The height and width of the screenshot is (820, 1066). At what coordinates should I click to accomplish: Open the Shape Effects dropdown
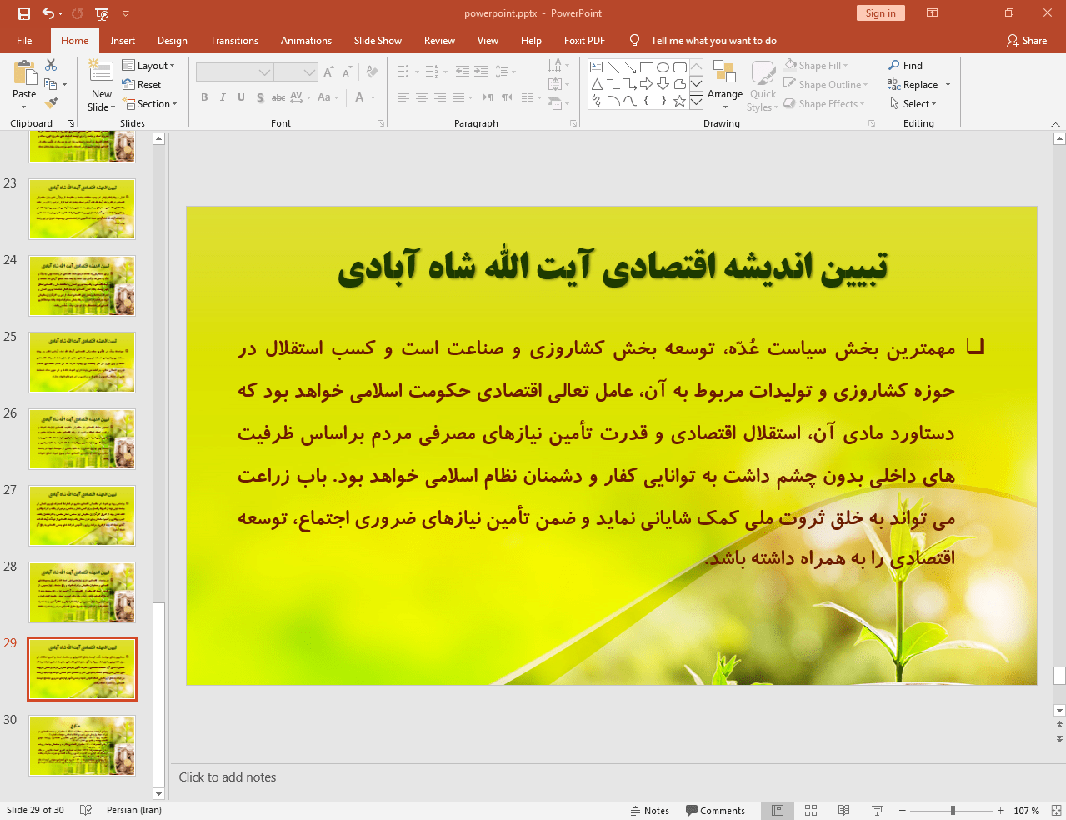[824, 104]
